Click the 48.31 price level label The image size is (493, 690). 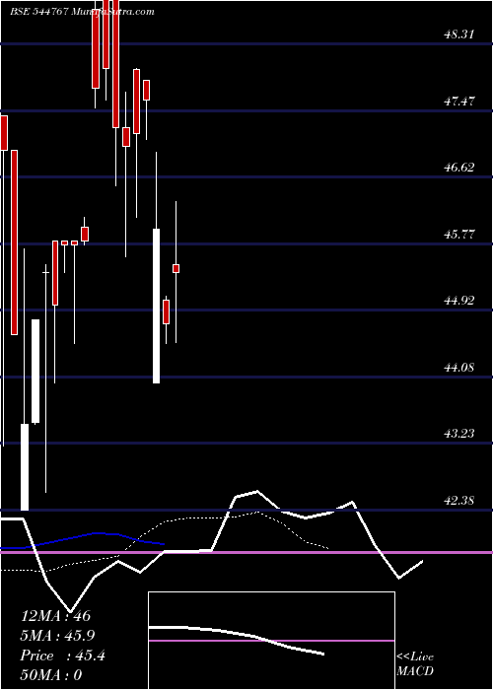click(459, 34)
